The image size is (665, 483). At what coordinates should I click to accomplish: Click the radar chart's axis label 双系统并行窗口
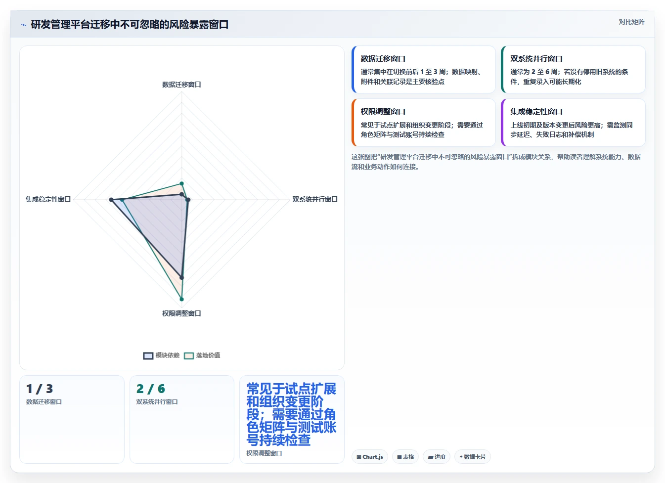pos(315,199)
